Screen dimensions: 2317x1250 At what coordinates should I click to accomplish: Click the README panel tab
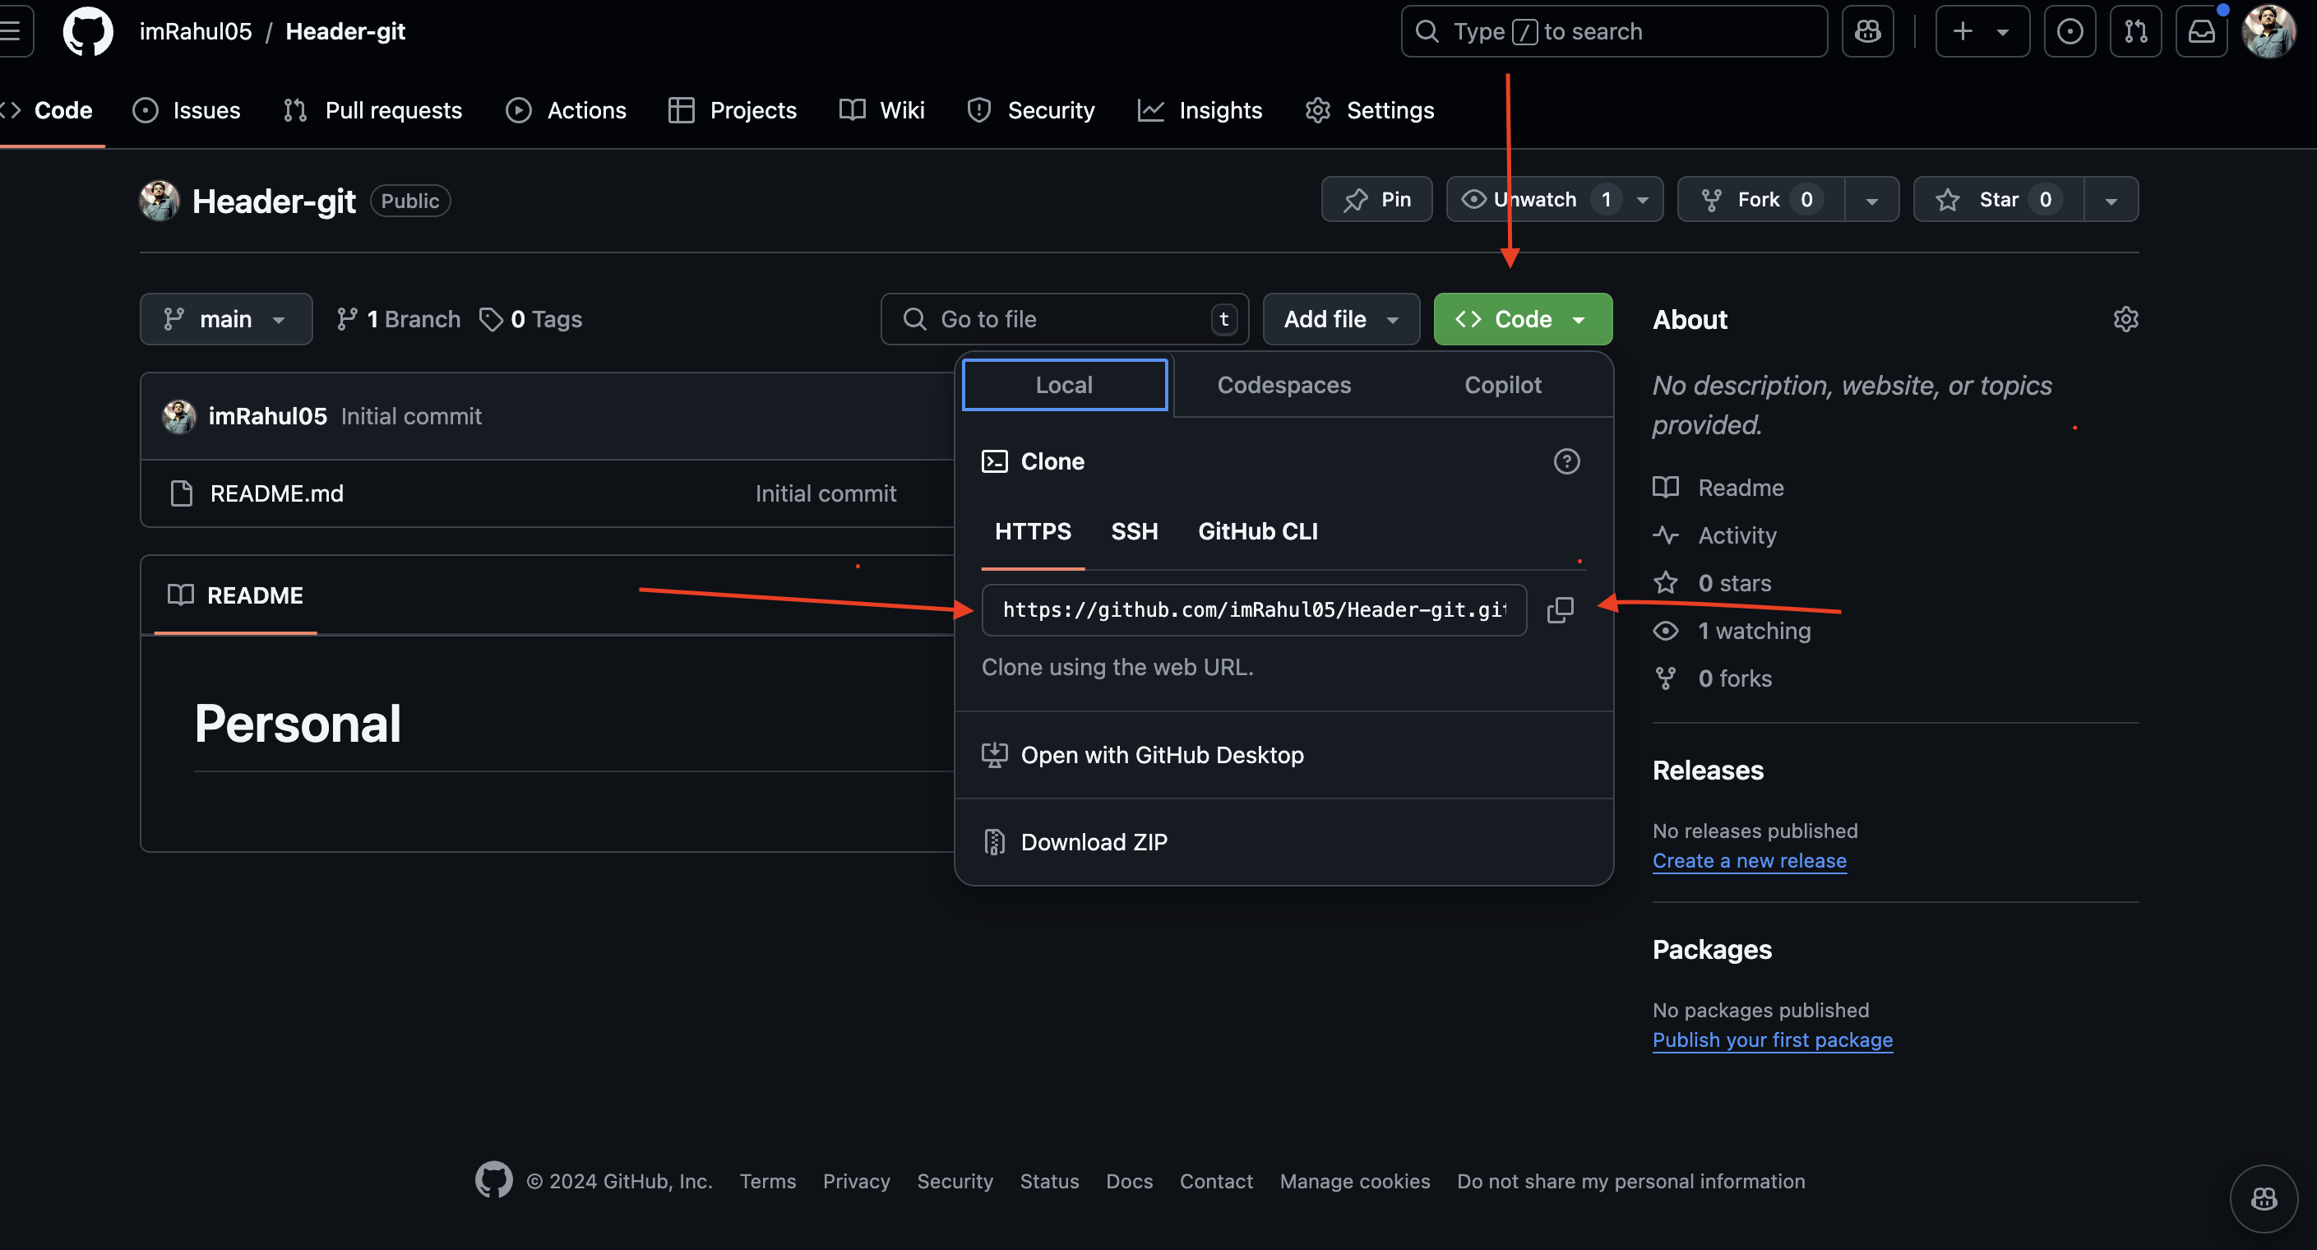pos(236,595)
